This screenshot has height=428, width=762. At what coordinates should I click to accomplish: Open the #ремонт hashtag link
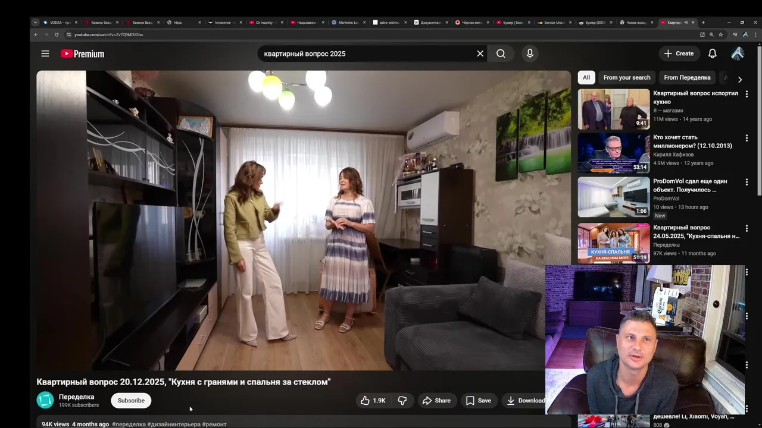[214, 424]
